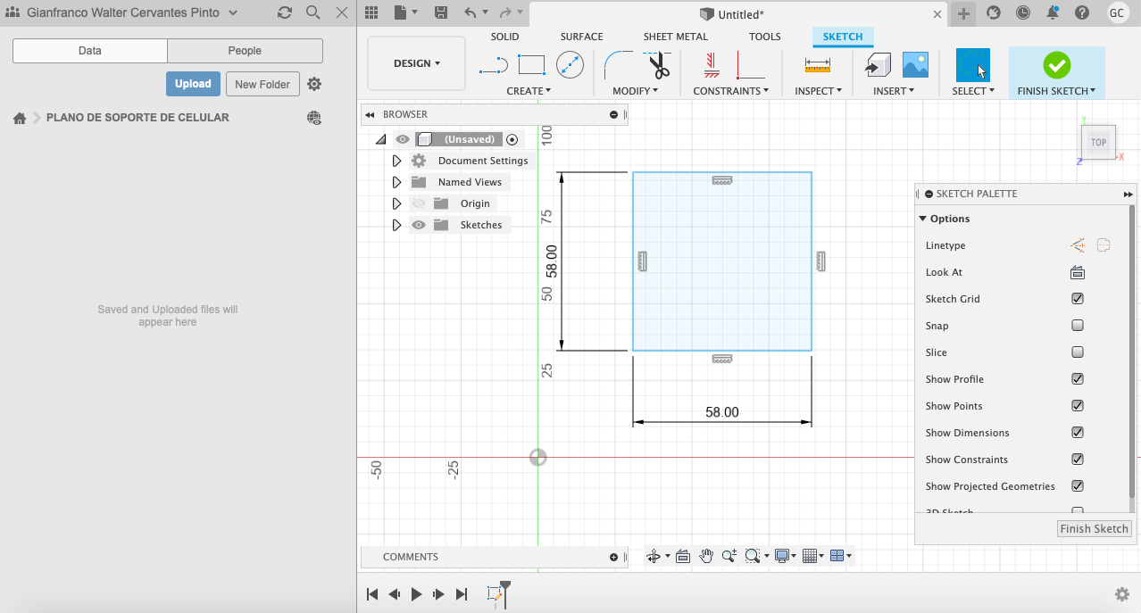This screenshot has width=1141, height=613.
Task: Toggle the Sketch Grid checkbox
Action: point(1078,299)
